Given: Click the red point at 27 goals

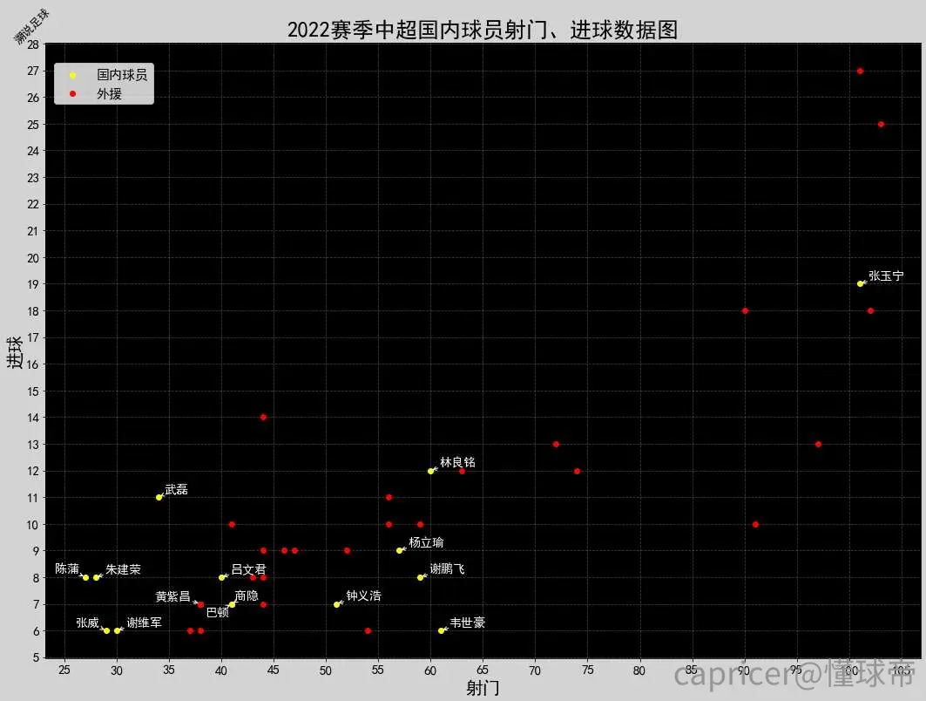Looking at the screenshot, I should point(860,71).
